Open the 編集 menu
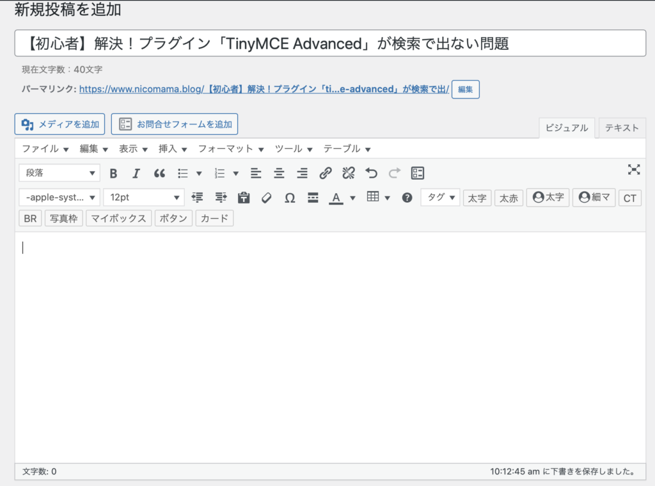The image size is (655, 486). coord(93,148)
